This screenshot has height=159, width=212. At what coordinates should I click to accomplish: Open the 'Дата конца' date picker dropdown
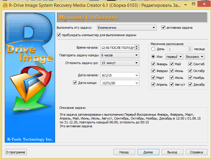137,83
